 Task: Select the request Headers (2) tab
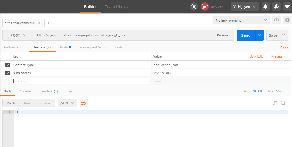(x=42, y=47)
